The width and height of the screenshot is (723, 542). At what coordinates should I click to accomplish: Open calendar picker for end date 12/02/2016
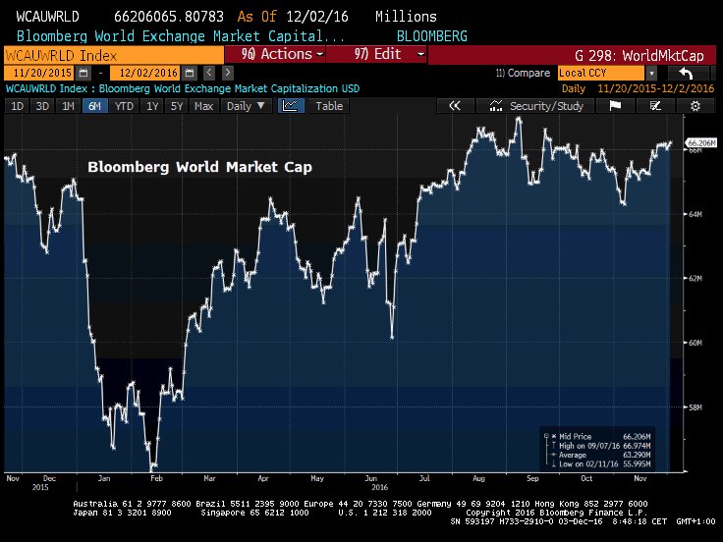coord(190,73)
